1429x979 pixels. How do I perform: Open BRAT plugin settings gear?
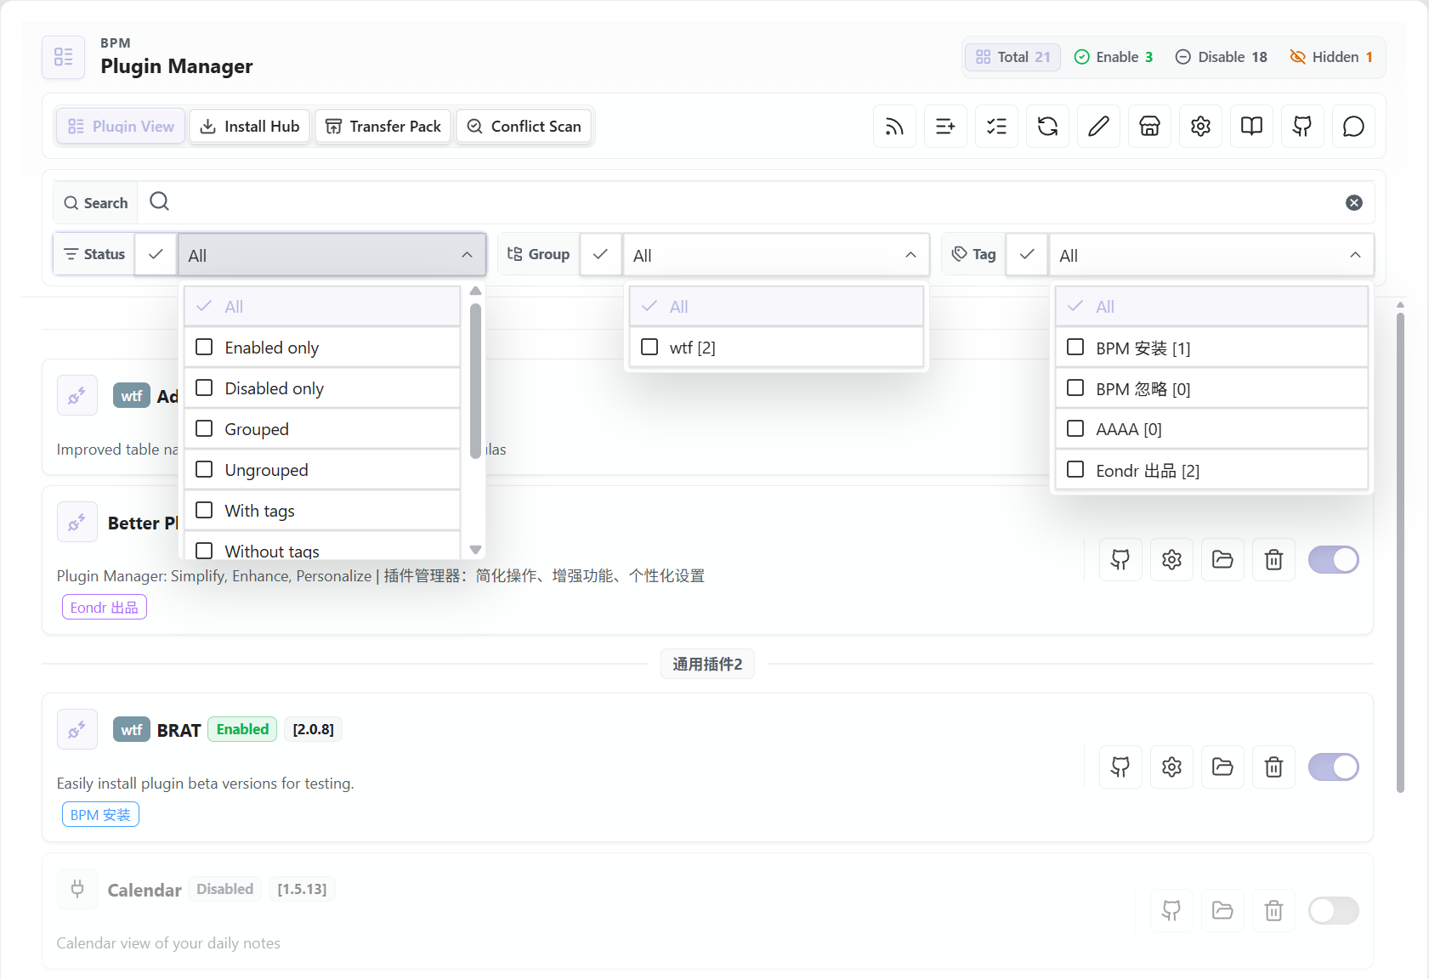pos(1171,767)
